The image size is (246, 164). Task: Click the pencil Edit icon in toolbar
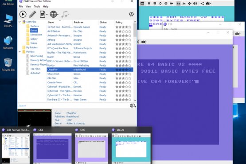click(x=33, y=14)
